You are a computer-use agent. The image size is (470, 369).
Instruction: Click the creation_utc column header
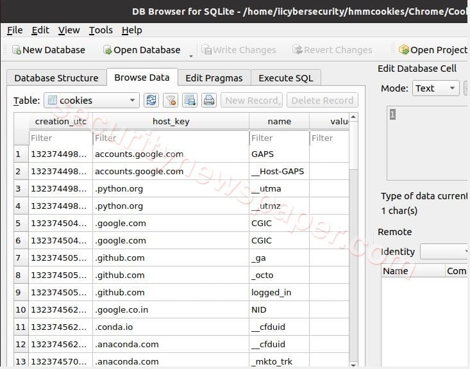coord(60,121)
